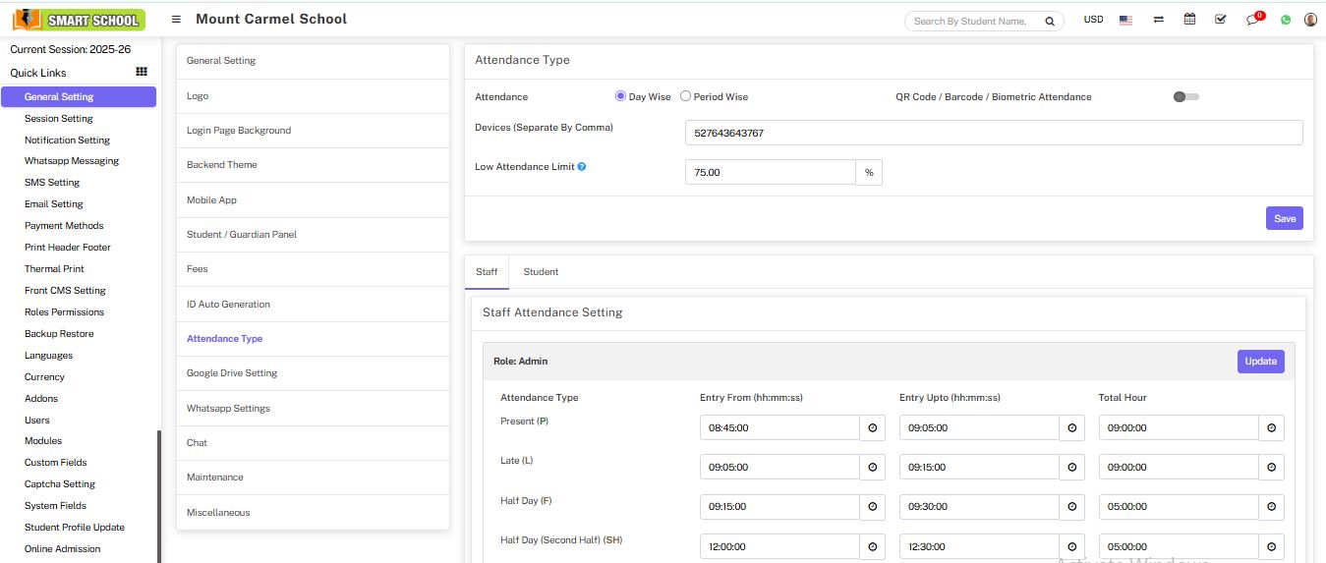
Task: Click Low Attendance Limit help icon
Action: [x=582, y=167]
